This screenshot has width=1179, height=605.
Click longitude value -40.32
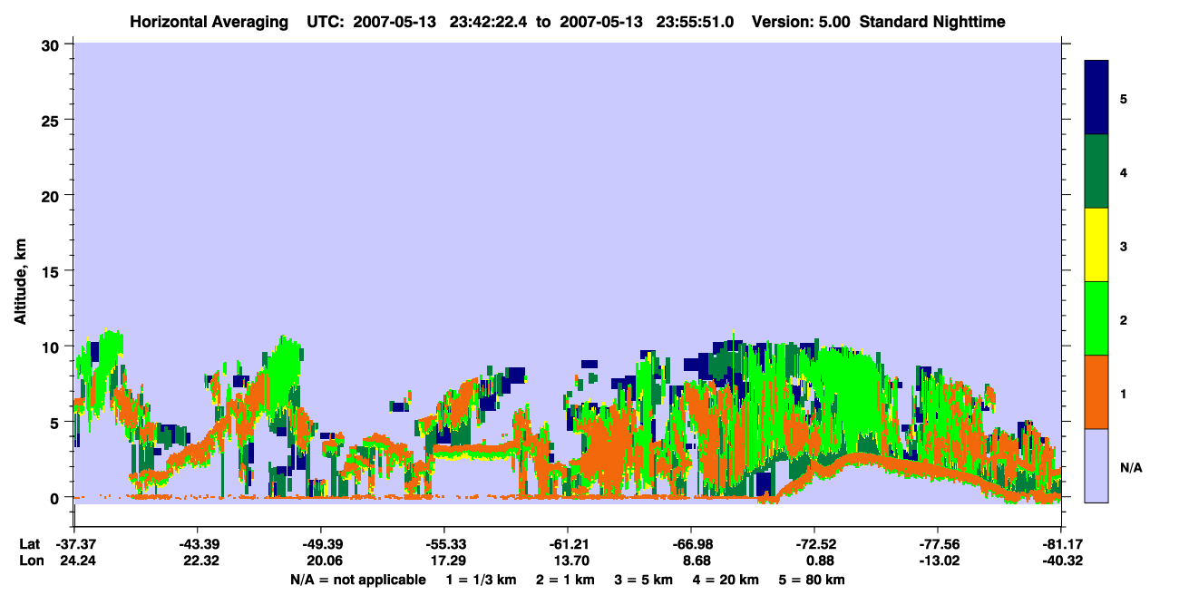coord(1061,561)
